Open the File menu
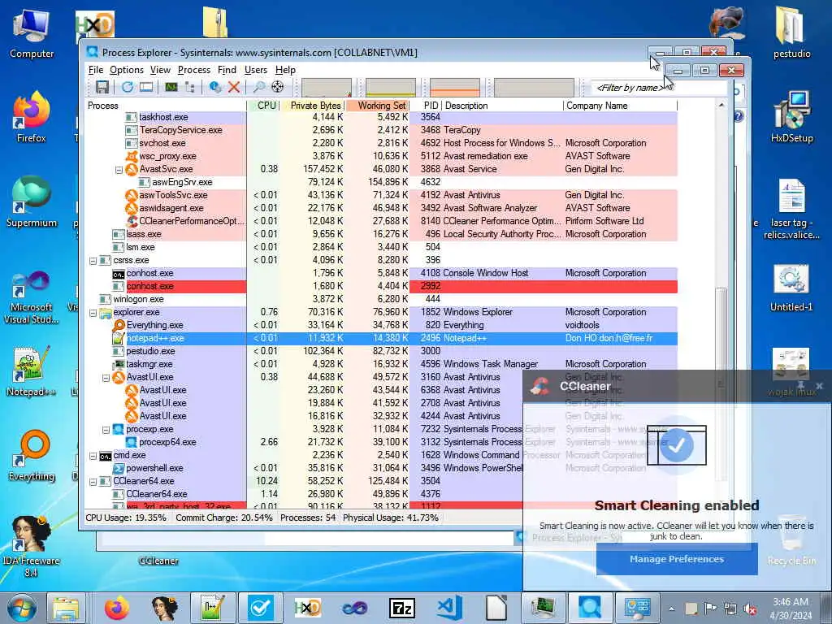 point(96,70)
